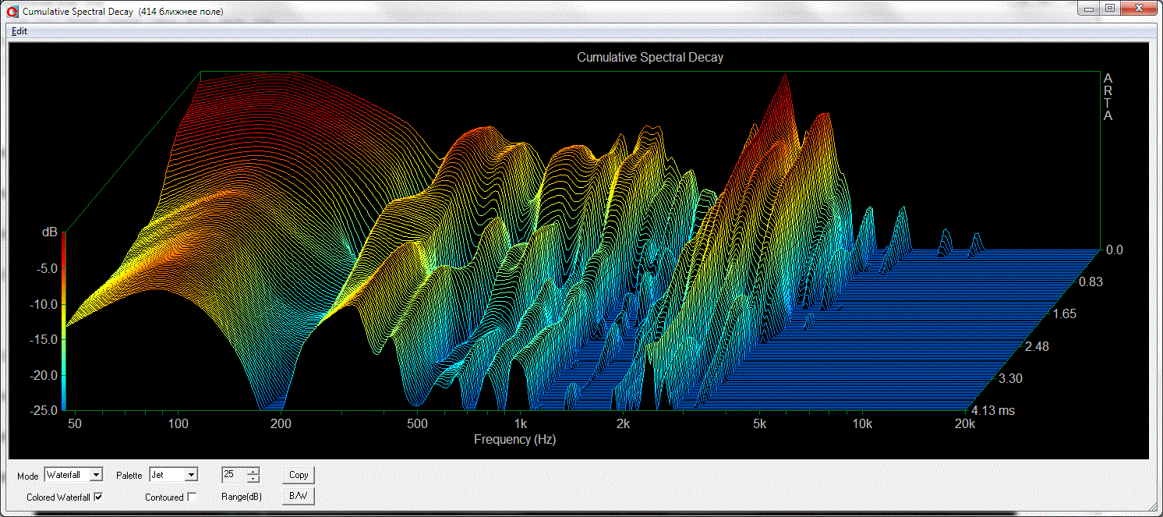Click the vertical ARTA label on the plot
This screenshot has width=1163, height=517.
pos(1108,97)
